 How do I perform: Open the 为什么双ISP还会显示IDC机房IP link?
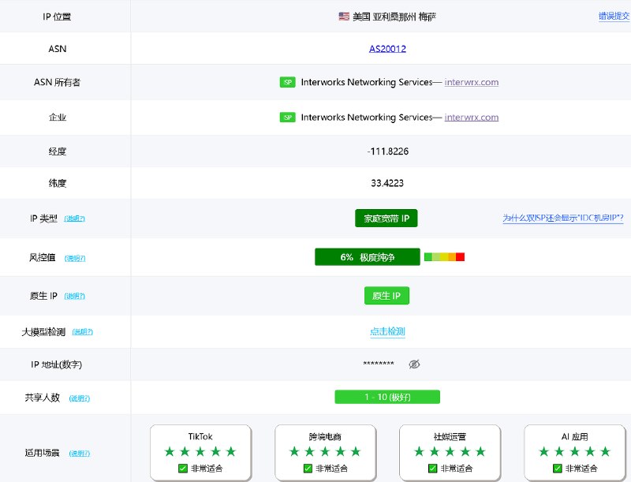[563, 218]
